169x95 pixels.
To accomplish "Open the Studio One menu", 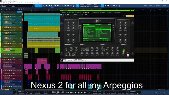I will (33, 3).
